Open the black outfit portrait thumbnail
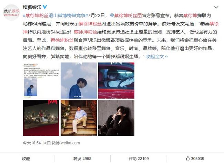 click(x=116, y=118)
